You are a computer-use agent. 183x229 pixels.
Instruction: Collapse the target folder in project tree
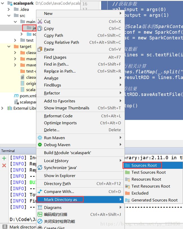[9, 46]
